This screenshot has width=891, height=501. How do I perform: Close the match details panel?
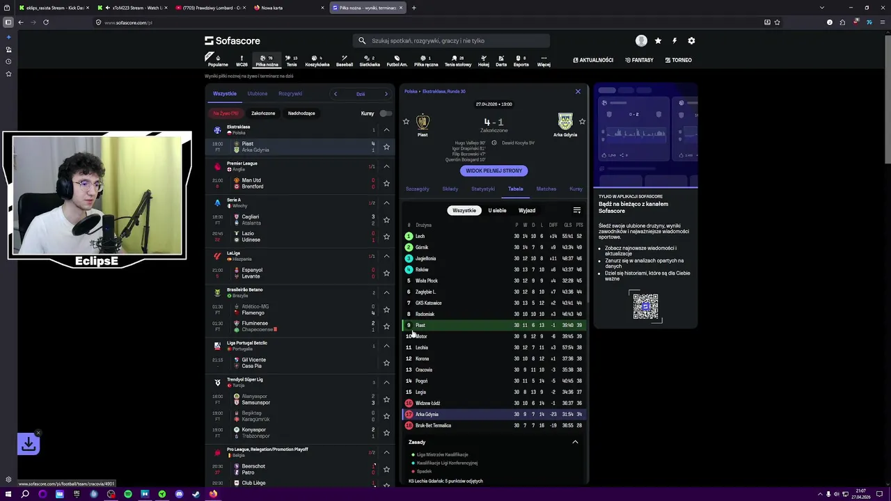coord(578,91)
